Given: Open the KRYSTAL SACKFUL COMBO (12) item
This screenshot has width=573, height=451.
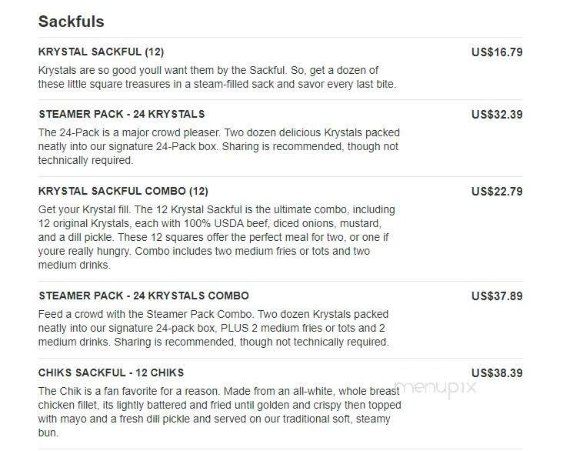Looking at the screenshot, I should [x=123, y=191].
